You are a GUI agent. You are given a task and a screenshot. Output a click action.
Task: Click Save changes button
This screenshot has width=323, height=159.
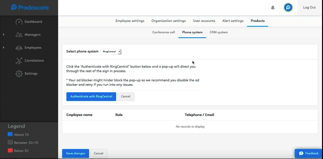click(76, 153)
